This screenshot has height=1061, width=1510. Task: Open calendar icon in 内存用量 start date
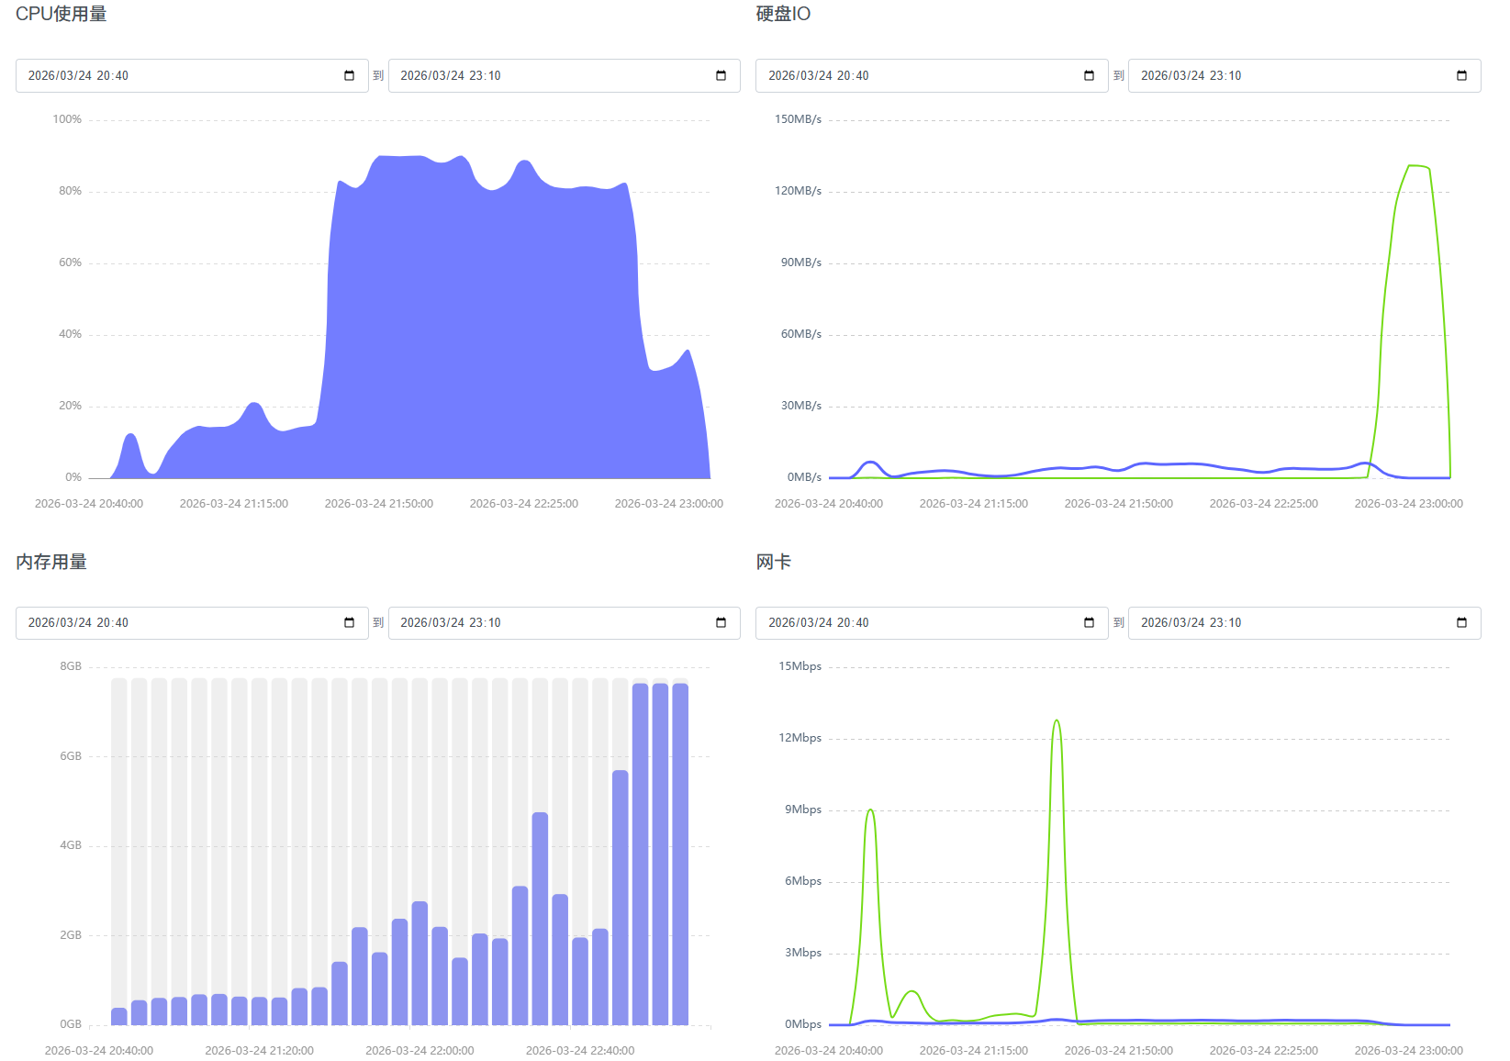coord(349,623)
